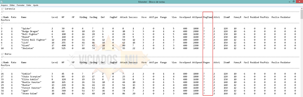The width and height of the screenshot is (303, 97).
Task: Click the "Monster - Bloco de notas" window title
Action: [x=151, y=2]
